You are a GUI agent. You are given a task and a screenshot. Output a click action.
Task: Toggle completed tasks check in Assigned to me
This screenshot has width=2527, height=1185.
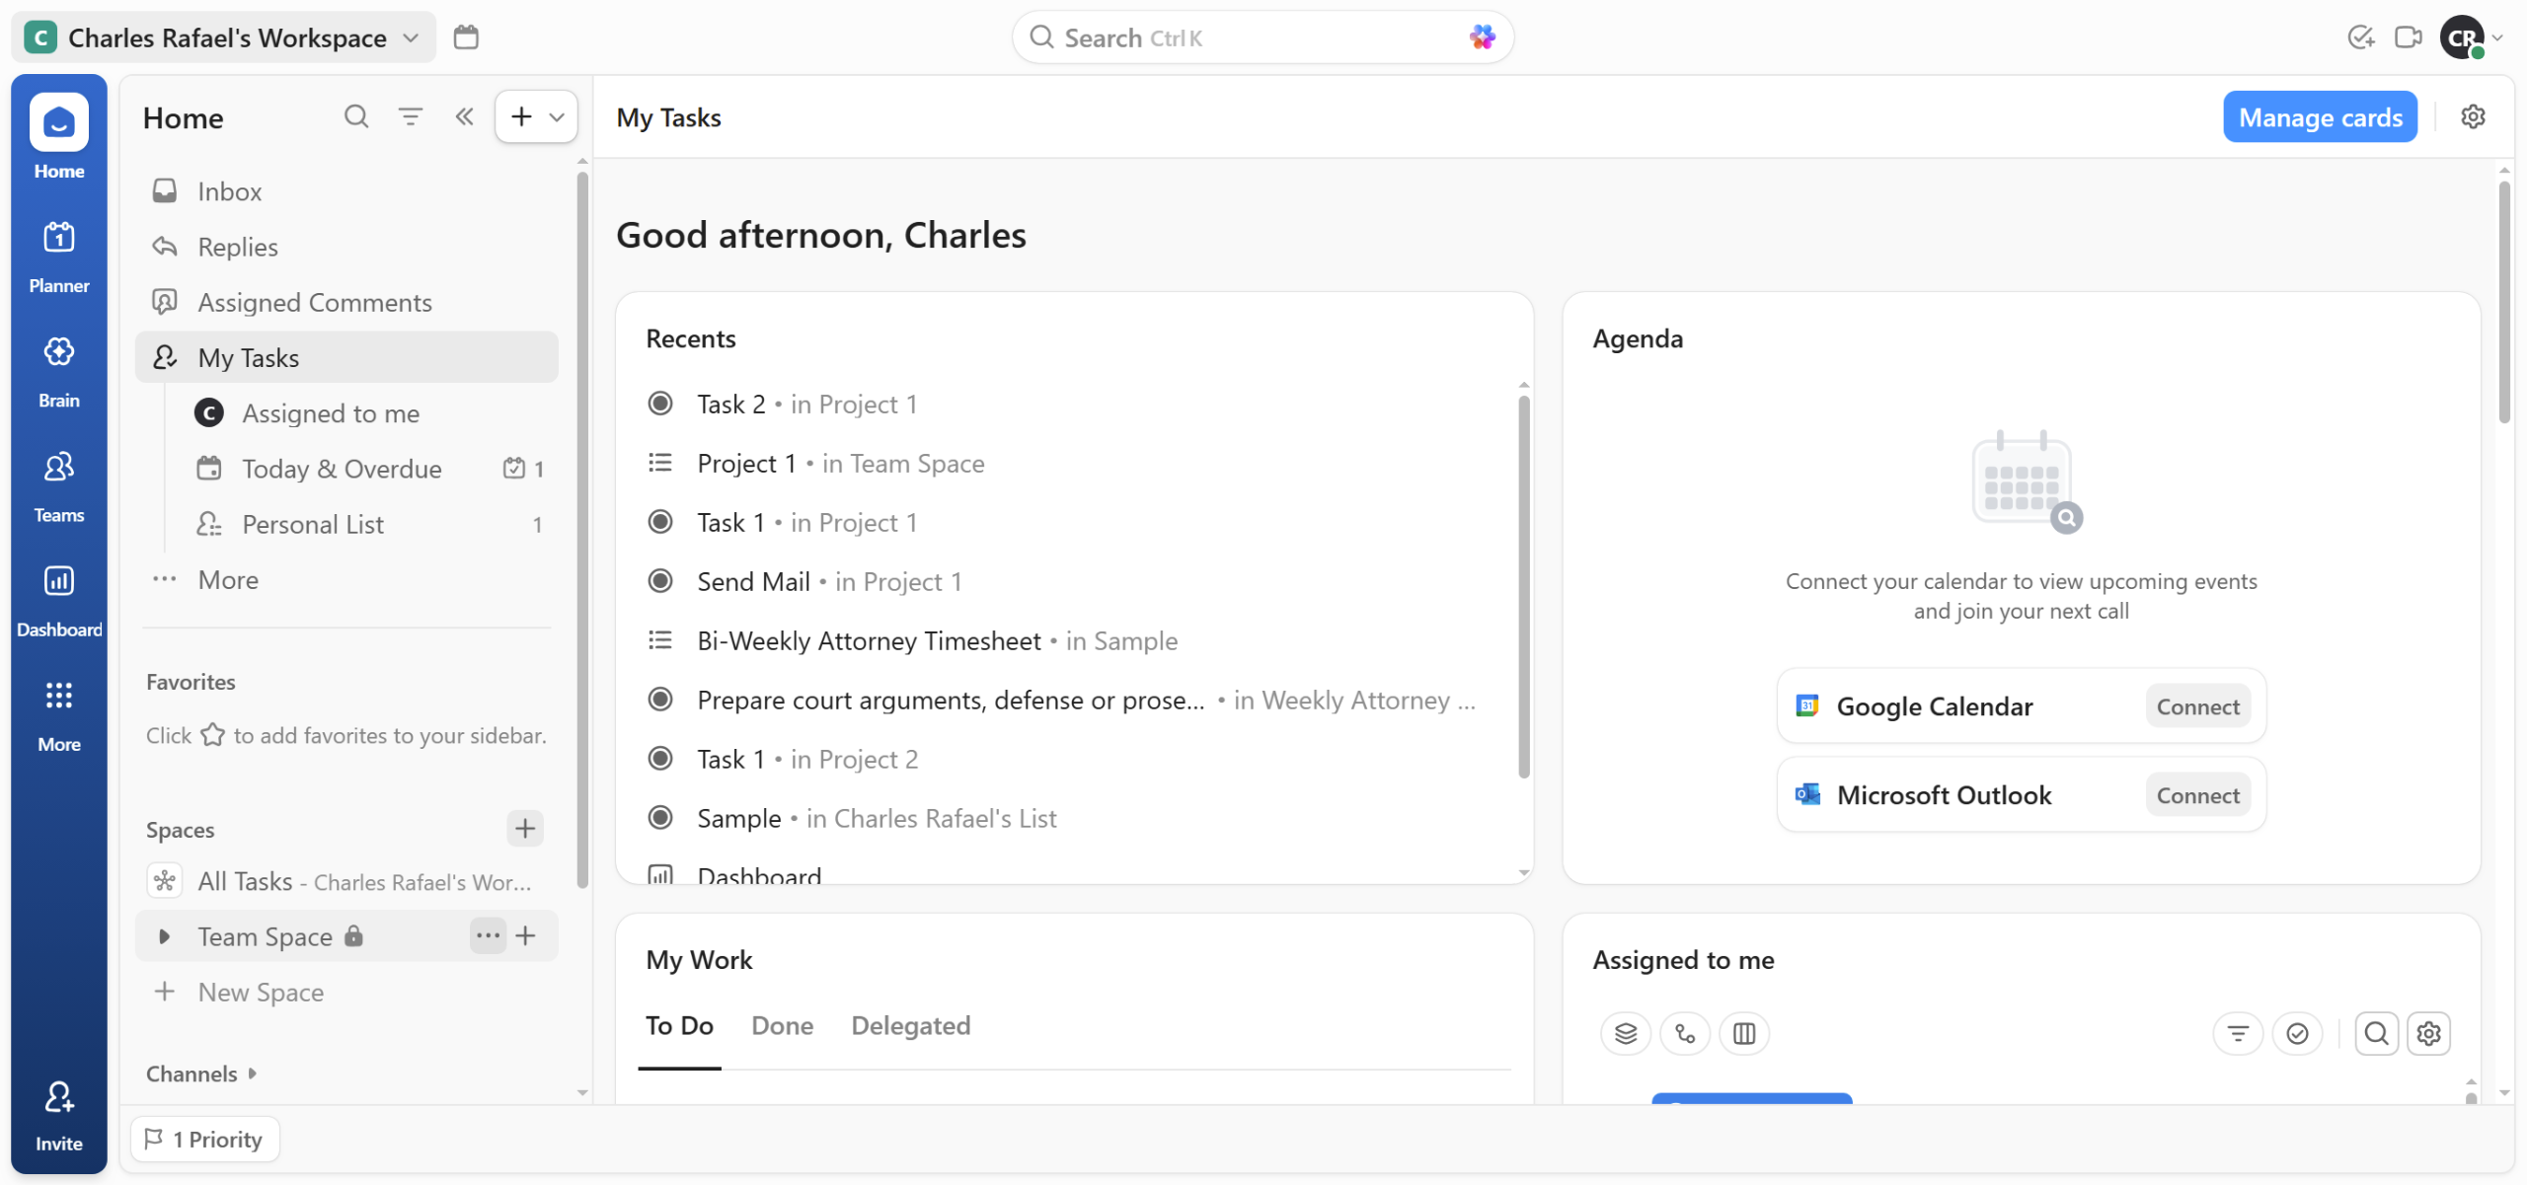coord(2297,1033)
